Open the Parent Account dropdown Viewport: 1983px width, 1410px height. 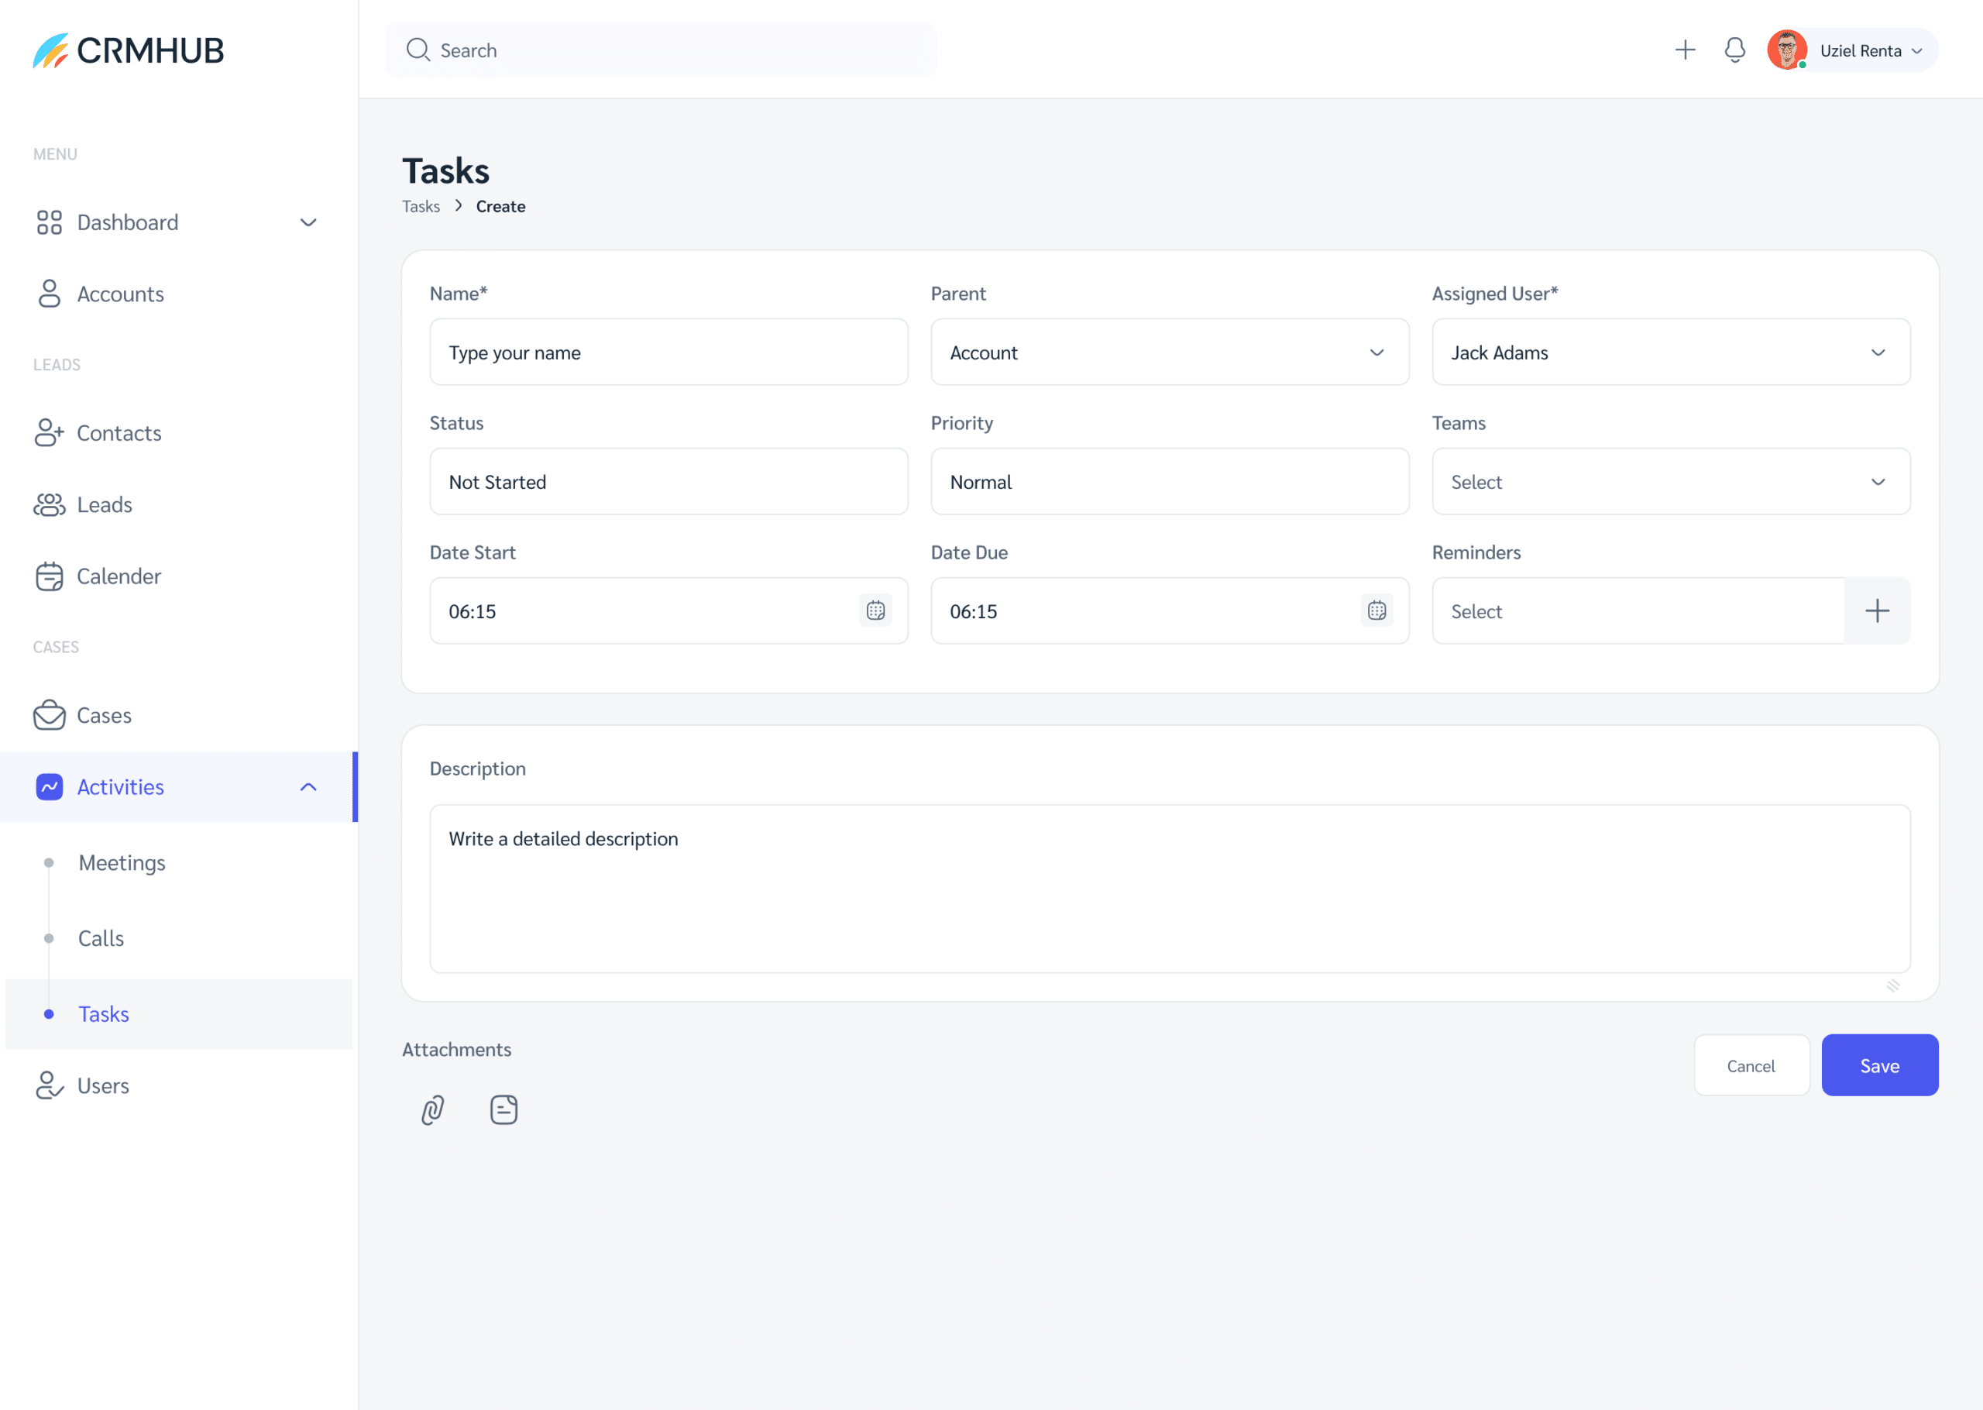(x=1376, y=352)
